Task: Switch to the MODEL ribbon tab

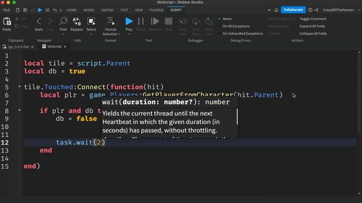Action: pos(89,10)
